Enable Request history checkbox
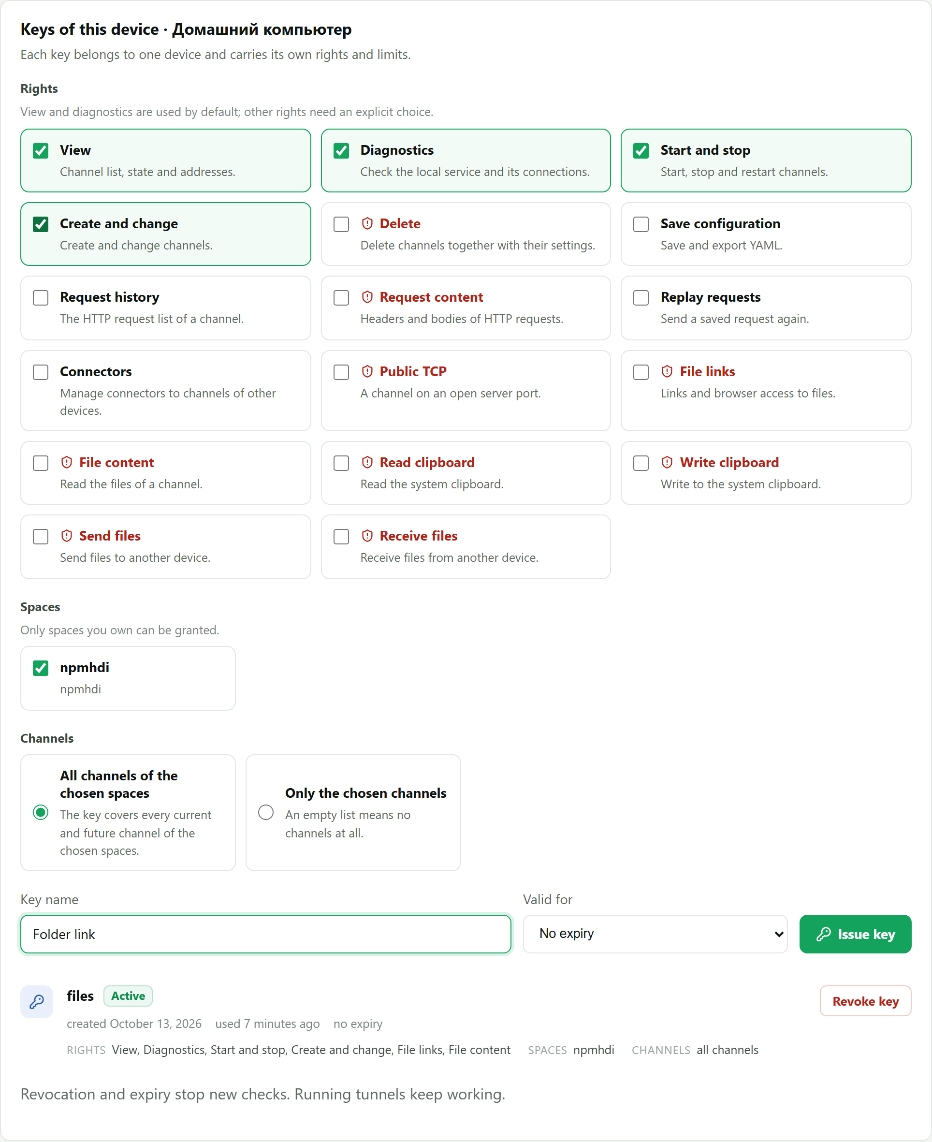The image size is (932, 1142). 41,297
